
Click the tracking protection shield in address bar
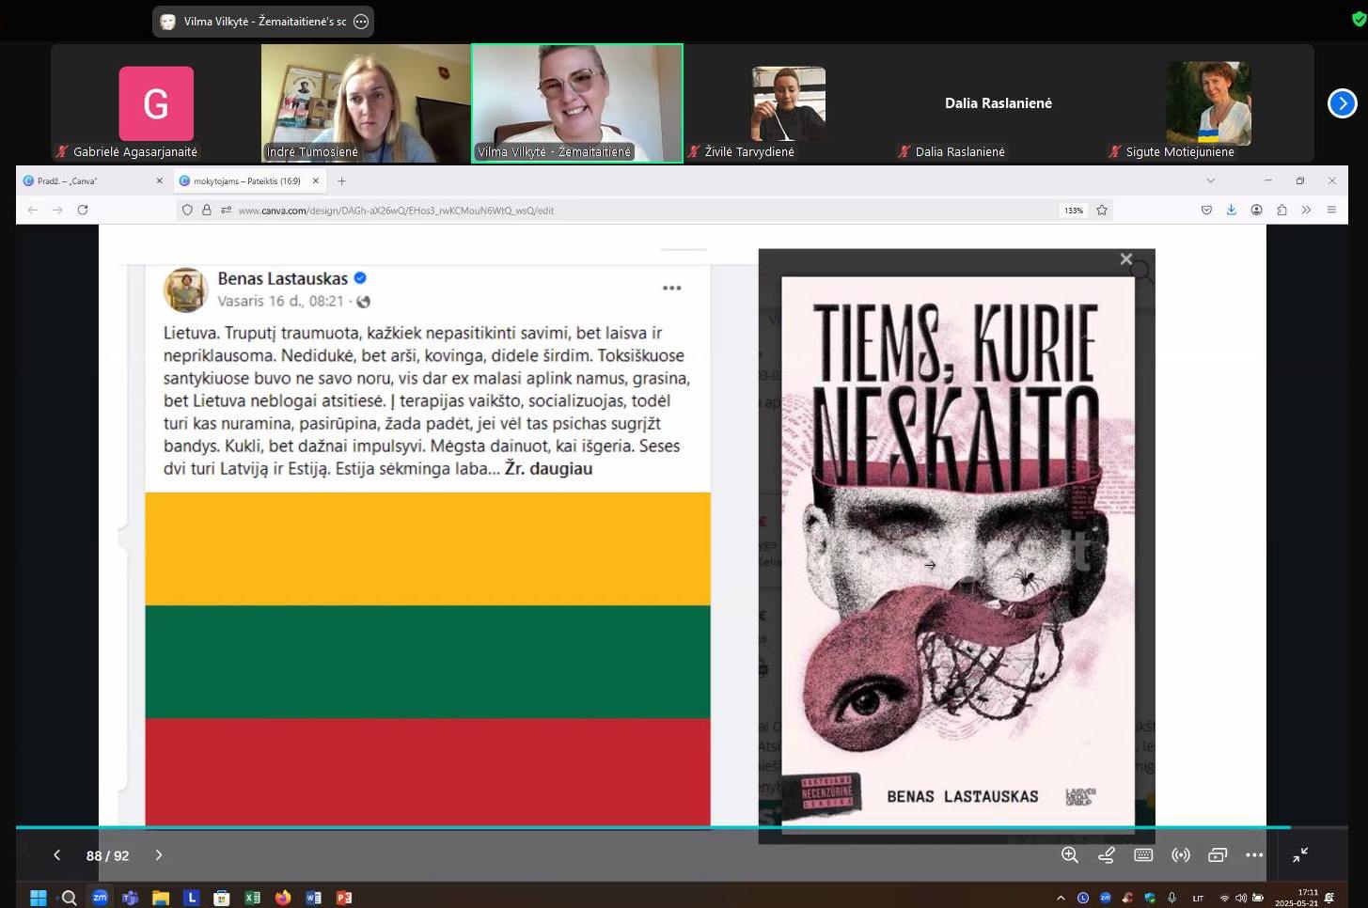187,211
